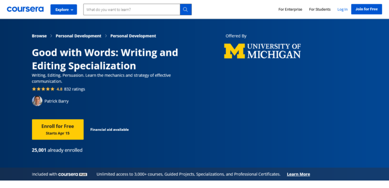389x188 pixels.
Task: Click chevron after Browse breadcrumb
Action: pos(51,36)
